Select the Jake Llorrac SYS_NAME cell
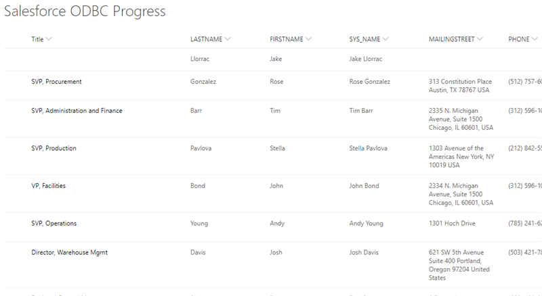This screenshot has width=542, height=296. click(366, 59)
